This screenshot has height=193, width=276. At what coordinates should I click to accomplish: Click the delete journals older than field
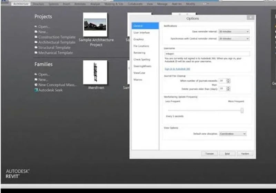pos(223,89)
